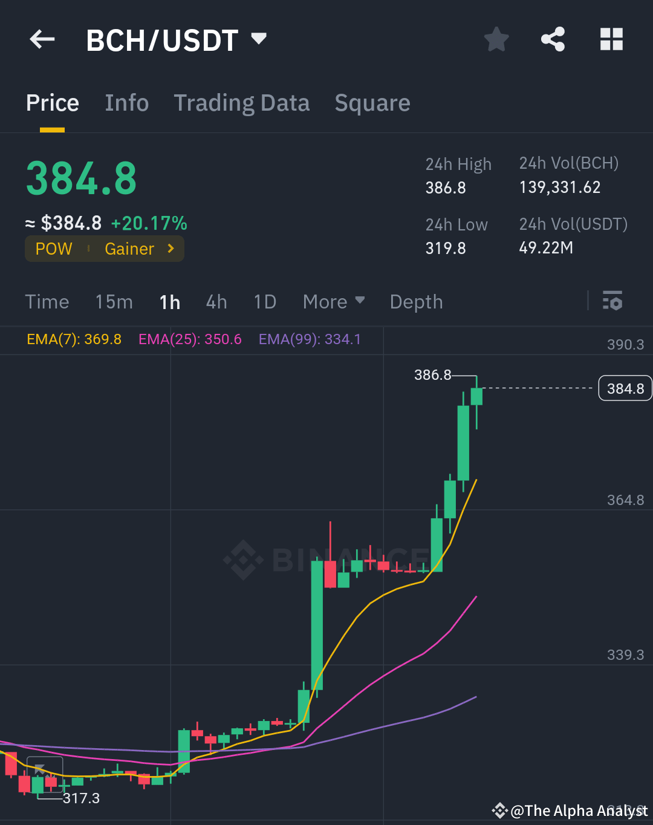Select the 1D interval
The height and width of the screenshot is (825, 653).
pos(264,301)
